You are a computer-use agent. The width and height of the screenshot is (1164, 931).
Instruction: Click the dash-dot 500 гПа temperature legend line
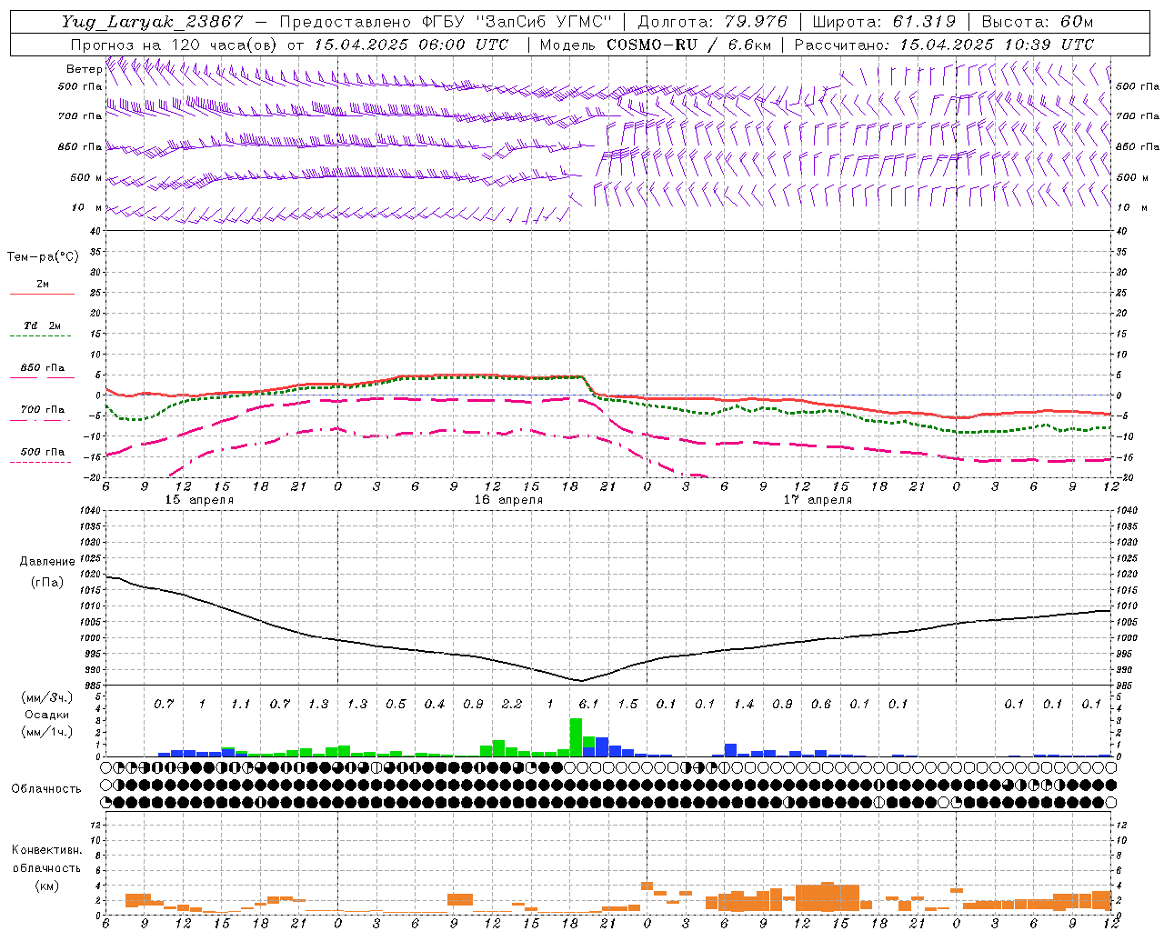[x=40, y=463]
